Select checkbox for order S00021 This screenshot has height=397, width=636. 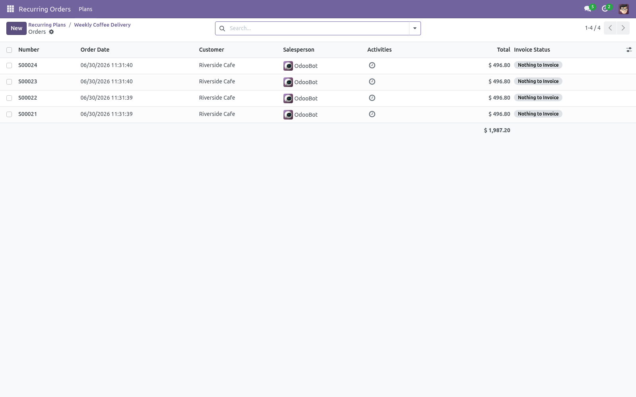(x=9, y=114)
